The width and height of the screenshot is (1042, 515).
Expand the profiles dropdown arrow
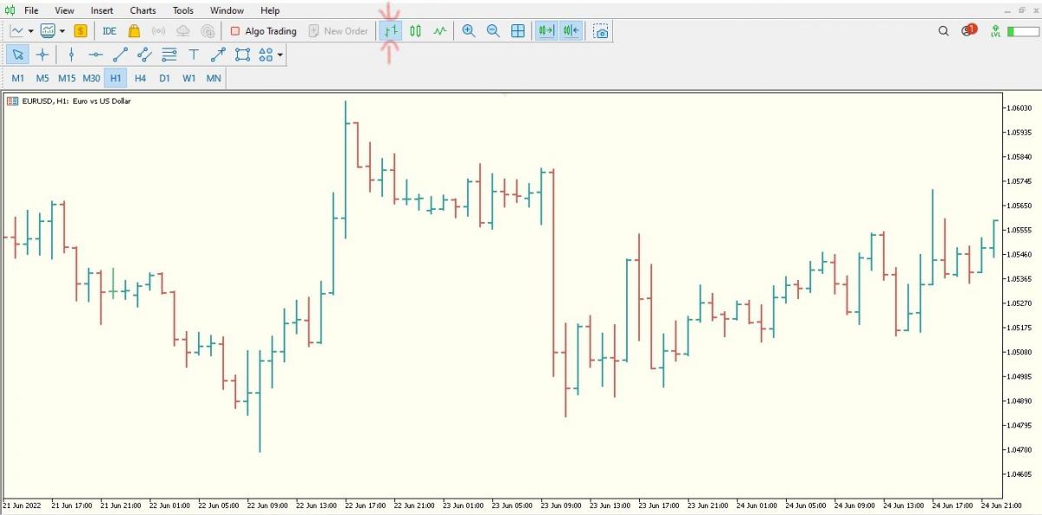63,31
